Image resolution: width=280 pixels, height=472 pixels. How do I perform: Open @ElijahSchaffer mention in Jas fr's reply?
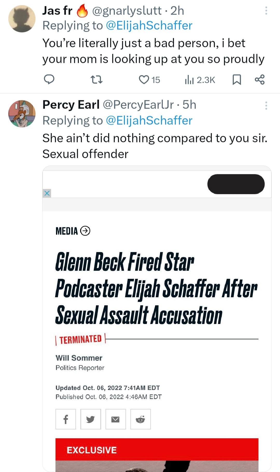point(149,25)
